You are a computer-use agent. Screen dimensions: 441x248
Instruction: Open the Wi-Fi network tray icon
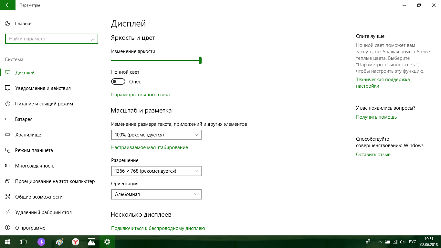pyautogui.click(x=396, y=242)
